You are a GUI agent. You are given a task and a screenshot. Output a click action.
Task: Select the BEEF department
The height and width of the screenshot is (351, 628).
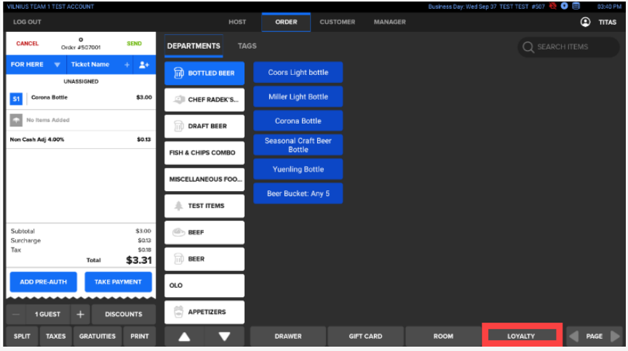pyautogui.click(x=204, y=233)
